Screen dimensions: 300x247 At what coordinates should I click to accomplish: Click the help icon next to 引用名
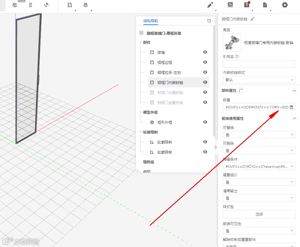237,57
